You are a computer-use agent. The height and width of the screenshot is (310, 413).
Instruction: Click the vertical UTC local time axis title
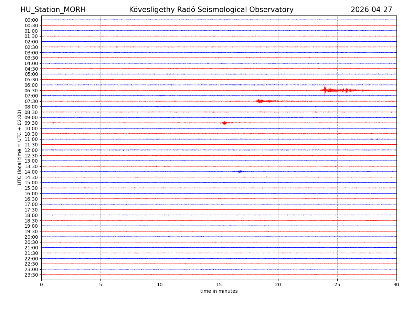20,147
